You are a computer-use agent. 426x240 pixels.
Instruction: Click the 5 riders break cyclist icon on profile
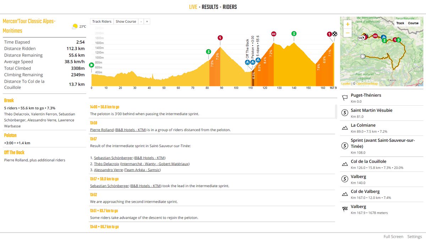(x=258, y=60)
